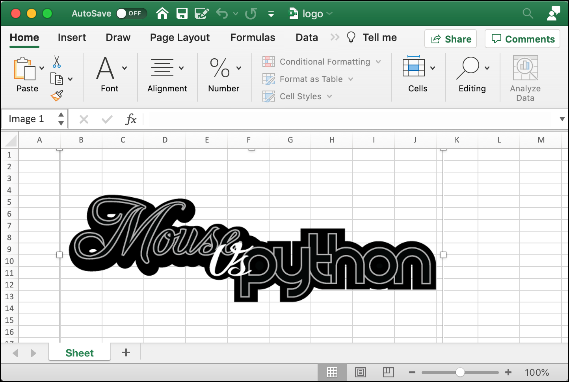Open the Alignment group dropdown
Image resolution: width=569 pixels, height=382 pixels.
(x=181, y=68)
